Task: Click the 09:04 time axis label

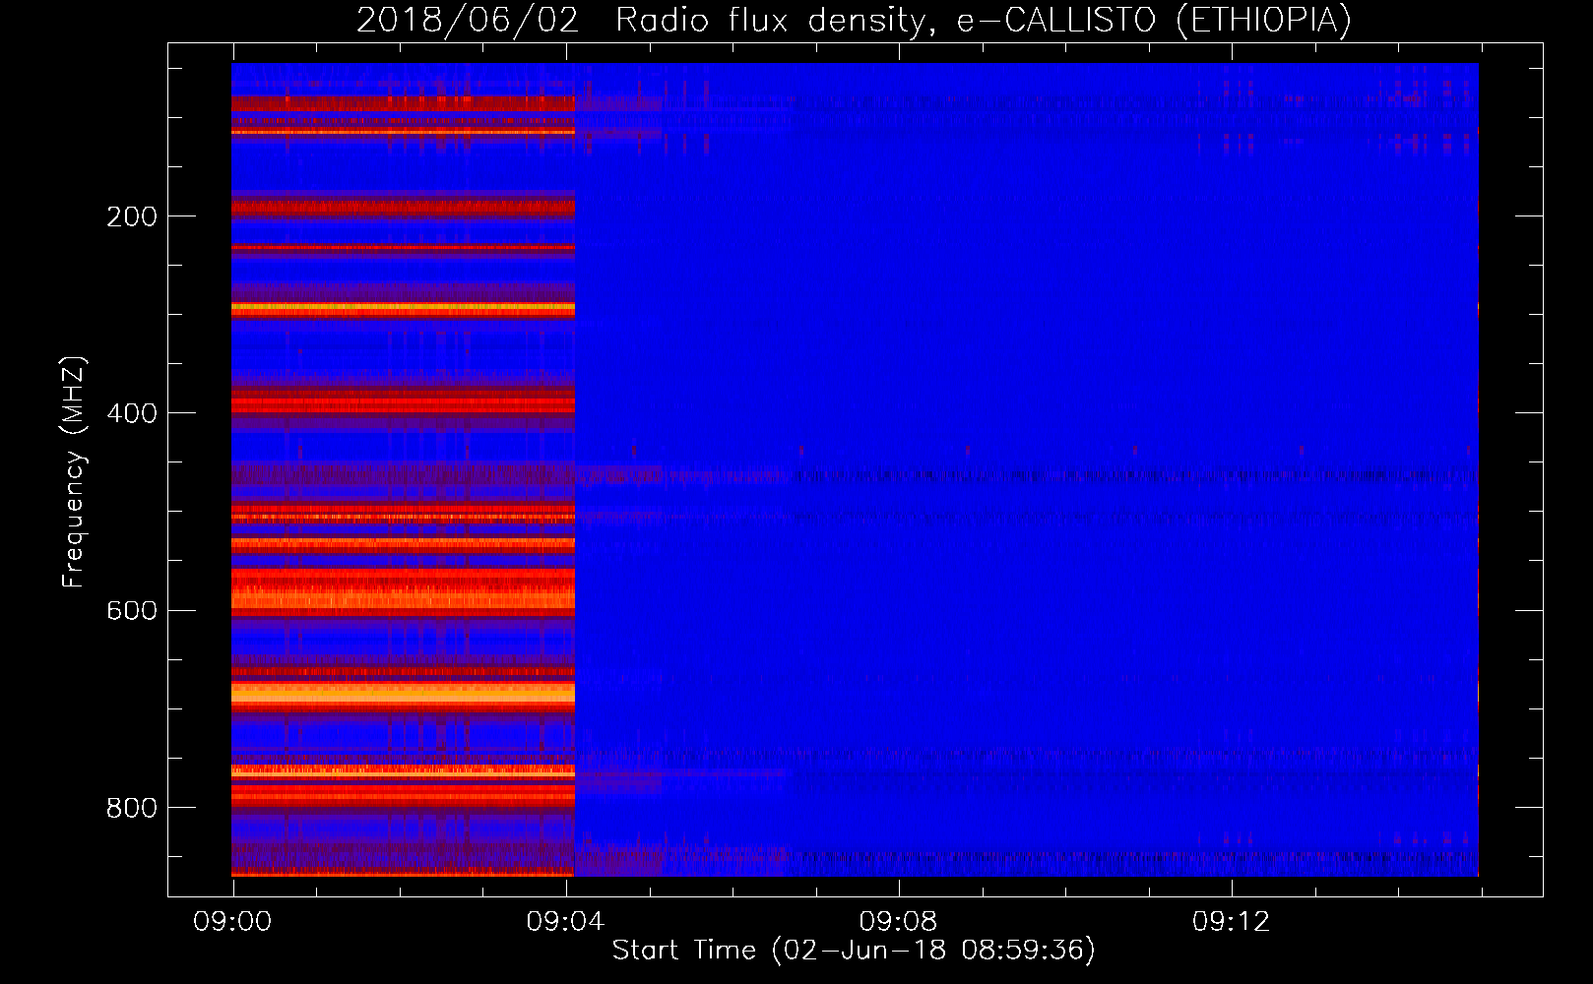Action: (565, 921)
